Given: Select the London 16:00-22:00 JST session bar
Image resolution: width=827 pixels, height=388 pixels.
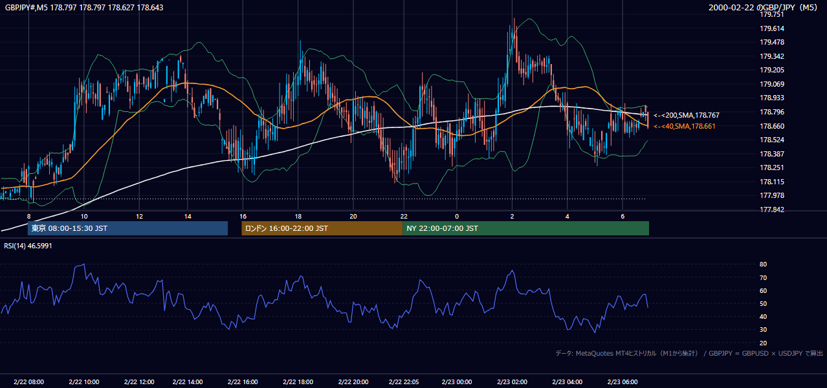Looking at the screenshot, I should click(322, 228).
